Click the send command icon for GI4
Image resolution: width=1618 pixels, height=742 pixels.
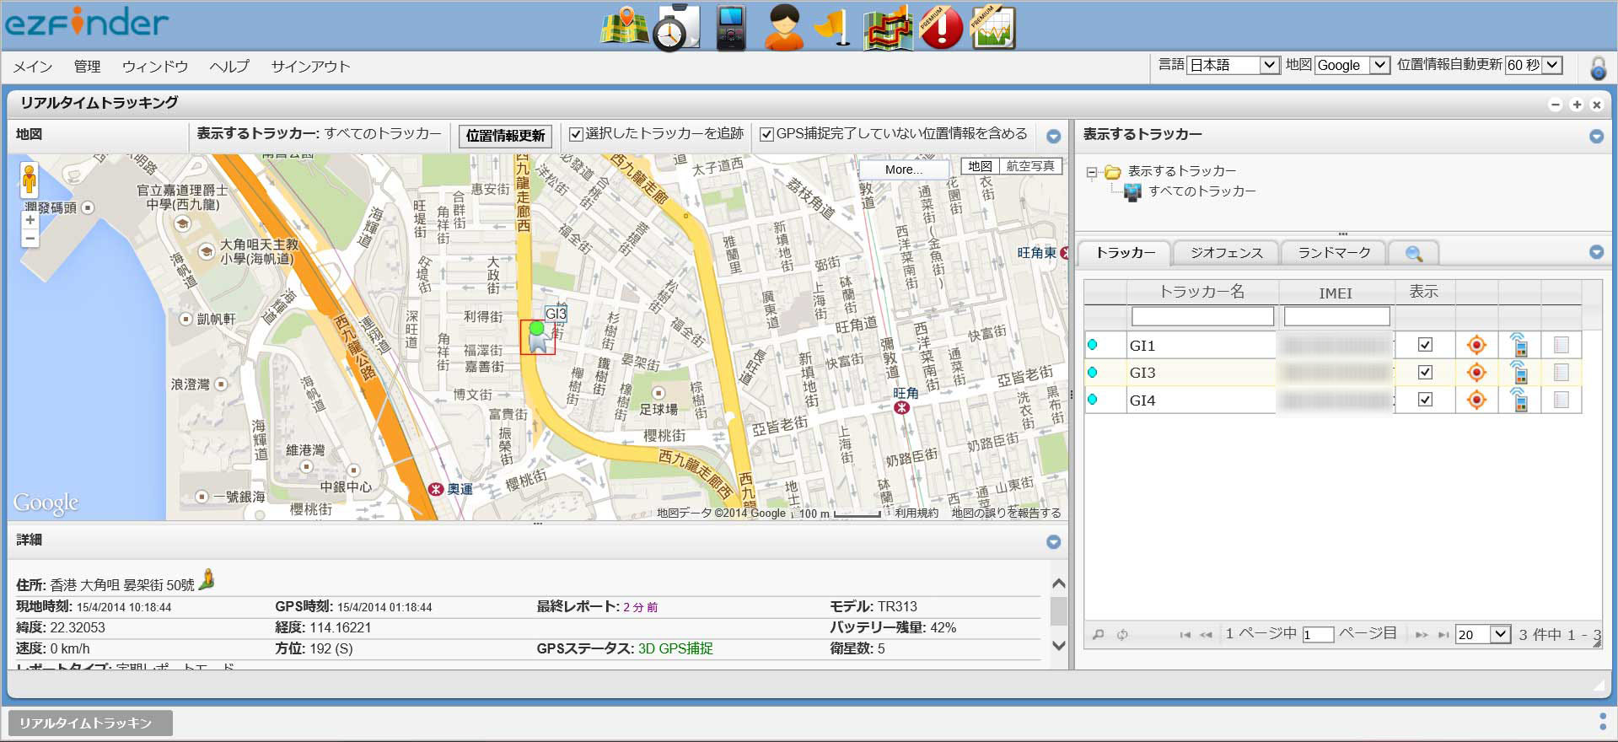[x=1519, y=400]
